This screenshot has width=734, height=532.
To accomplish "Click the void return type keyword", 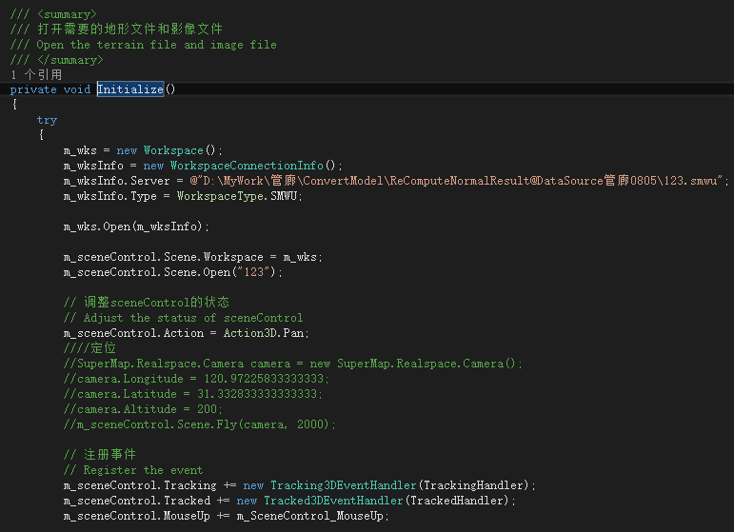I will click(x=77, y=89).
